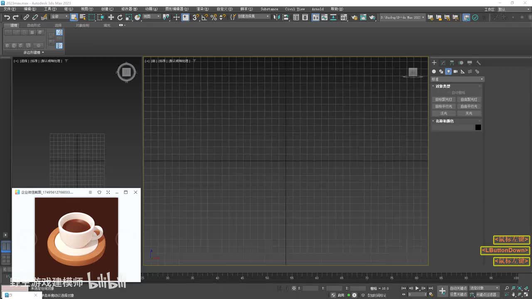
Task: Click Bind to Space Warp icon
Action: point(44,17)
